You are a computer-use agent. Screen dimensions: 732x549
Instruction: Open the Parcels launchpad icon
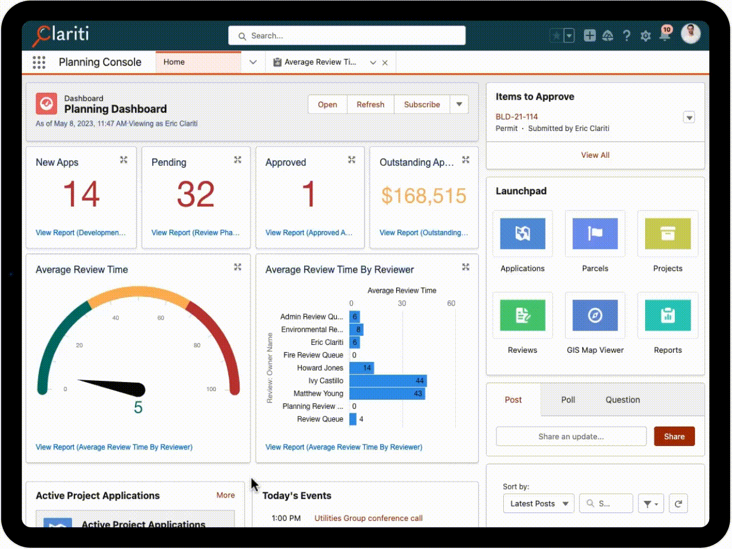[x=595, y=234]
